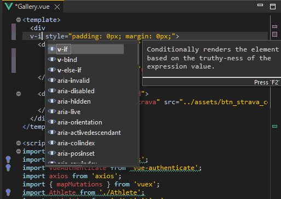Open quick fix lightbulb for vue-authenticate import
This screenshot has height=199, width=281.
[x=8, y=168]
